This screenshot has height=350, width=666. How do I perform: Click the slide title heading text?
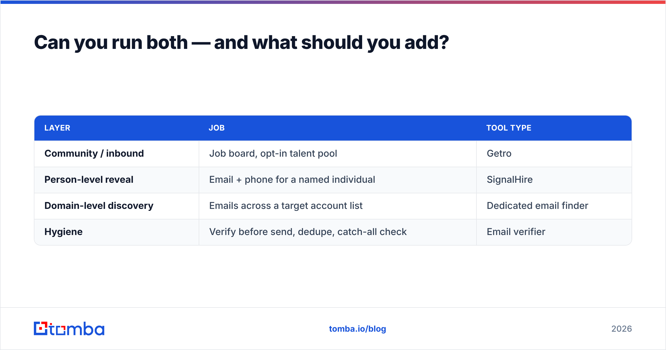coord(241,43)
